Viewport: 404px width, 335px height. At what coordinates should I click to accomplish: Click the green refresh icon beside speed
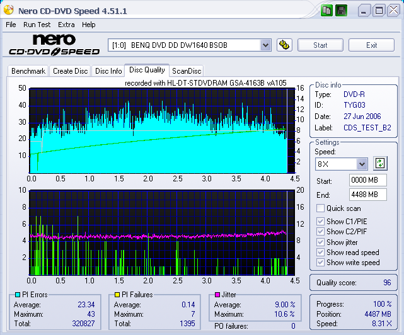(379, 164)
